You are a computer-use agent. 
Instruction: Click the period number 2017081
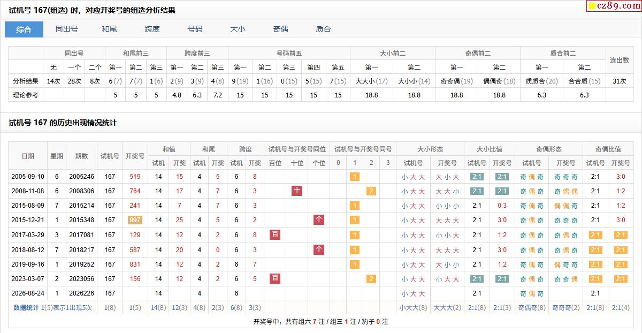81,235
